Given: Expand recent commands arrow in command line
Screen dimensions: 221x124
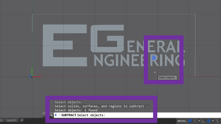Looking at the screenshot, I should pos(59,115).
